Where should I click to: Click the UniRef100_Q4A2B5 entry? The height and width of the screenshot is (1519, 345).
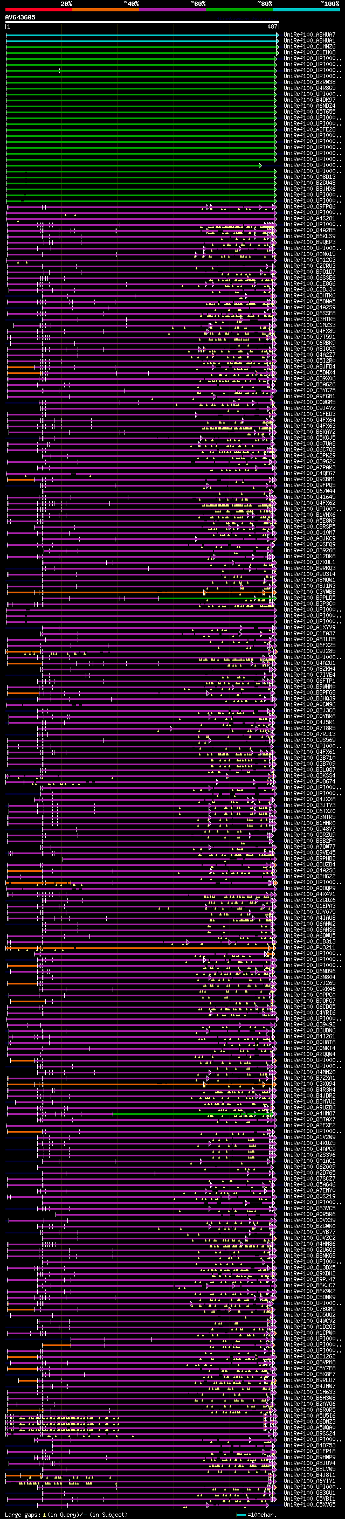(x=309, y=231)
